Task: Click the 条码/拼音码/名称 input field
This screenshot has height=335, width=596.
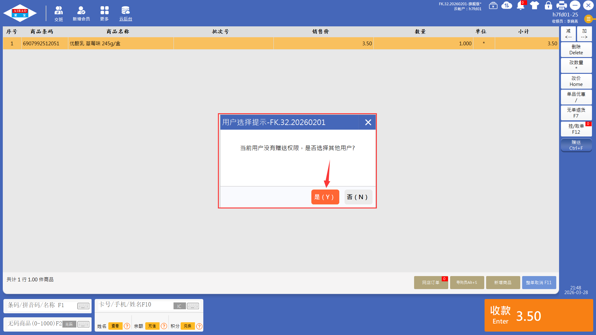Action: coord(40,305)
